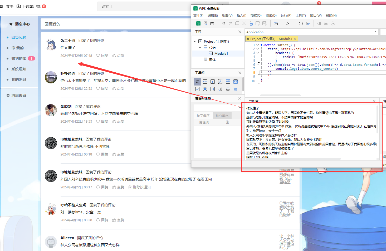Open 我的消息 in message sidebar
386x251 pixels.
[x=19, y=79]
